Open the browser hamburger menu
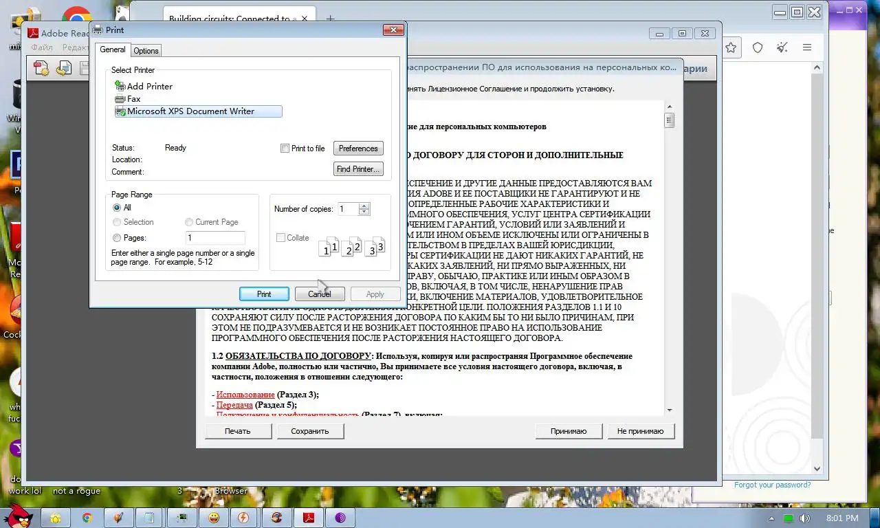 click(807, 47)
